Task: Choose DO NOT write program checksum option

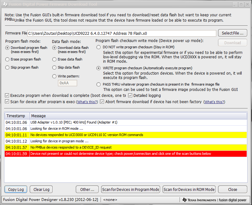Action: [x=98, y=47]
